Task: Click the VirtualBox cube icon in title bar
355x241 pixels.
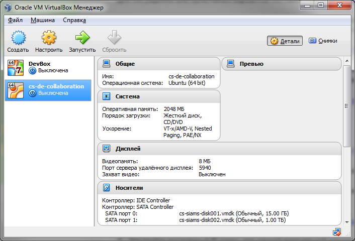Action: tap(8, 8)
